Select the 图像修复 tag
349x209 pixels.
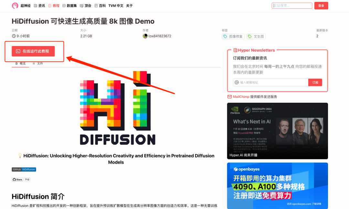coord(233,36)
